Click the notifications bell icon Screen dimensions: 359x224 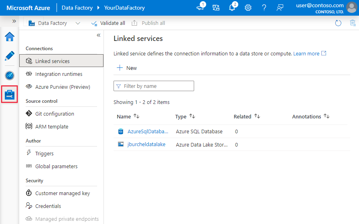click(x=232, y=8)
